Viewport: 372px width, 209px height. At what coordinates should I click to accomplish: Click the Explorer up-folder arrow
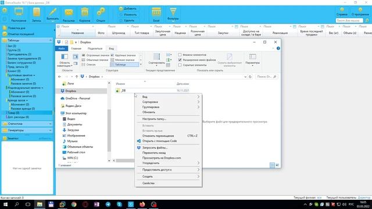point(77,77)
